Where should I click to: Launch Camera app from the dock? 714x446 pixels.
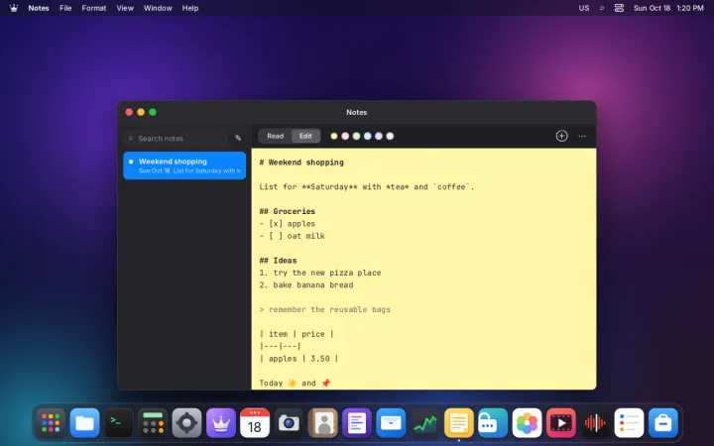(289, 423)
